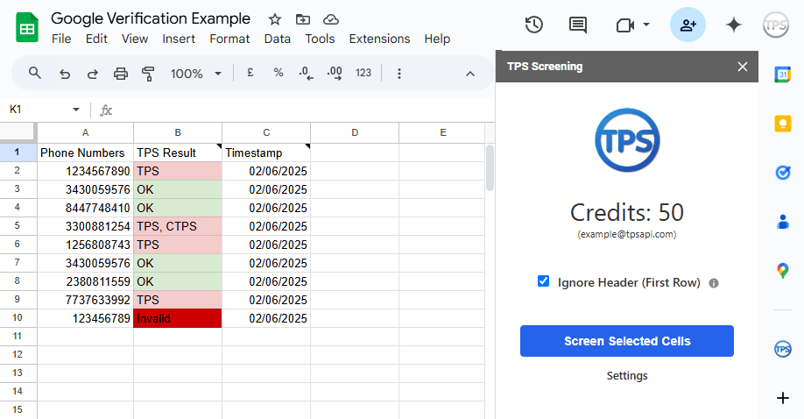Open the K1 name box dropdown
The image size is (804, 419).
[76, 110]
